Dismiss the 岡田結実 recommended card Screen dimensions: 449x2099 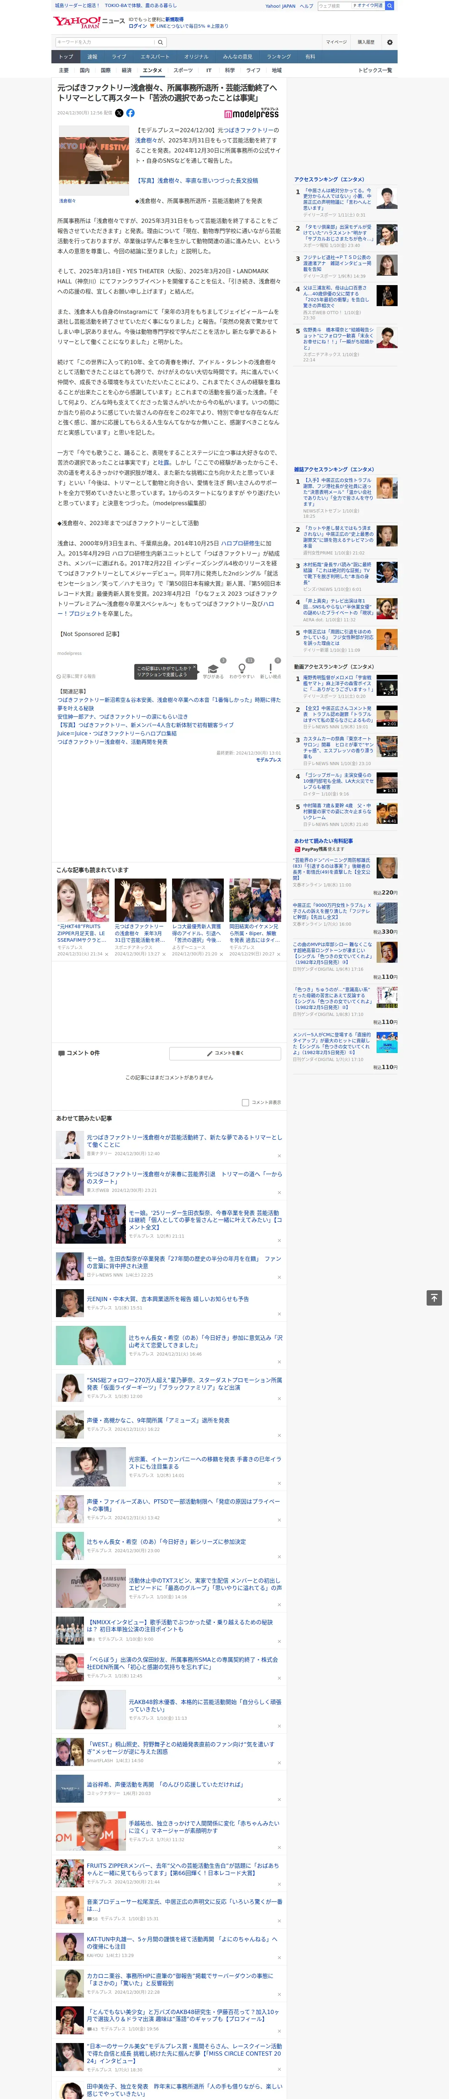[278, 954]
